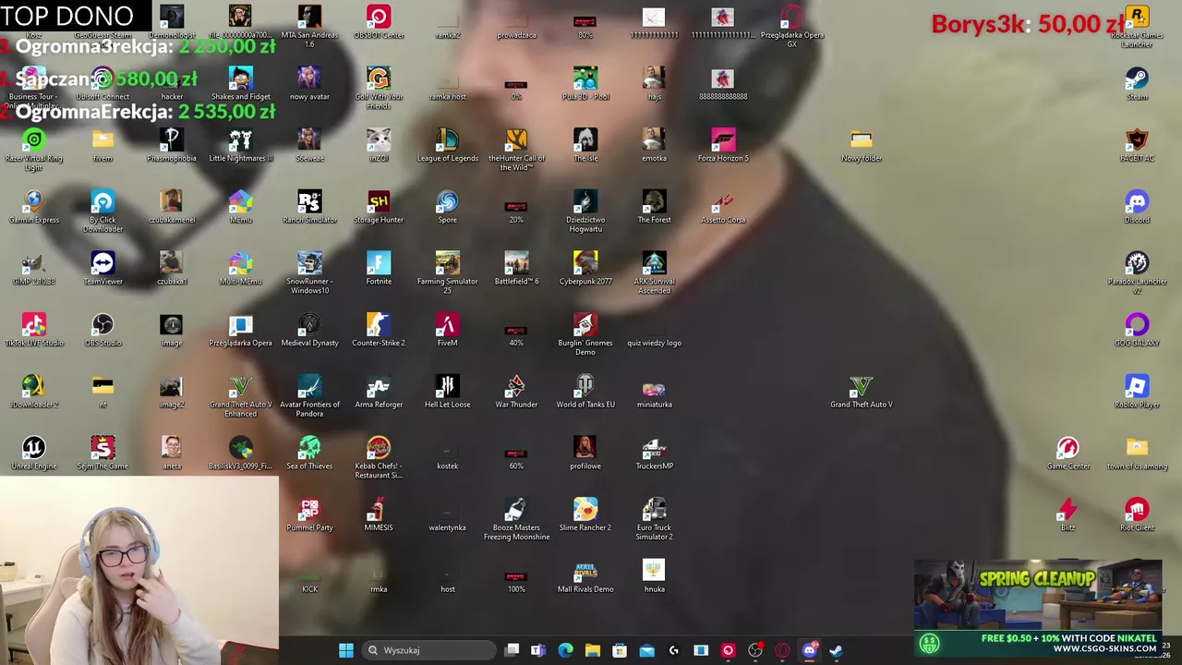Image resolution: width=1182 pixels, height=665 pixels.
Task: Launch War Thunder from the desktop
Action: click(x=516, y=387)
